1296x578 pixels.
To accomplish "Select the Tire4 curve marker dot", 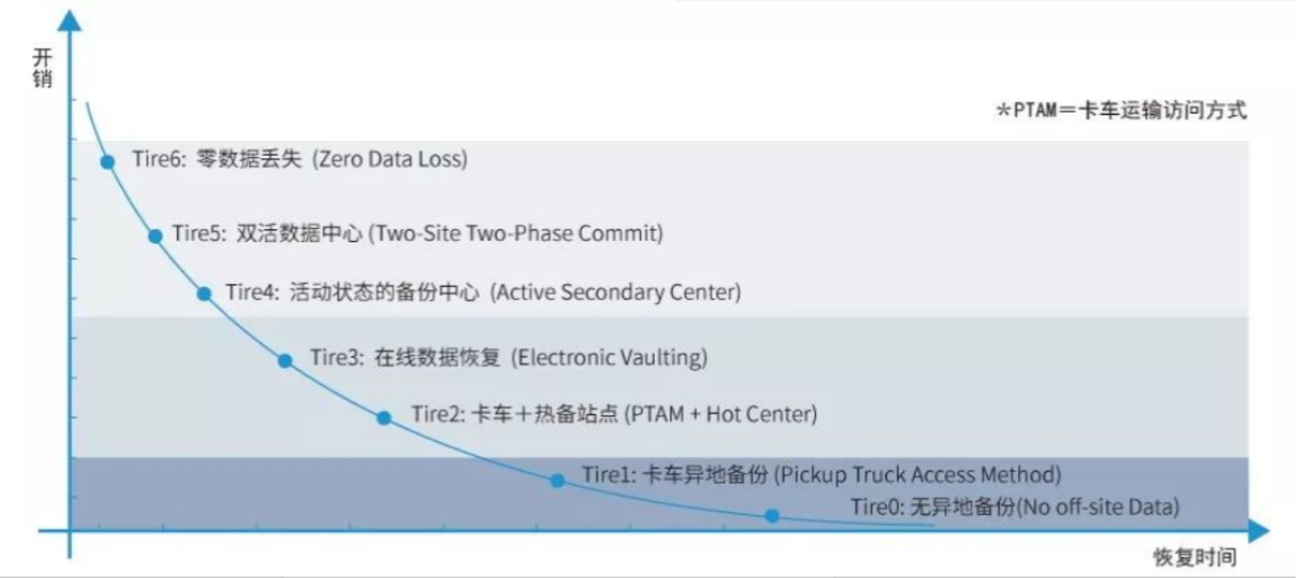I will point(204,294).
